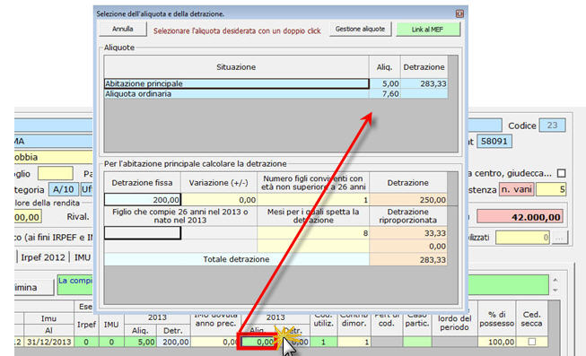This screenshot has width=586, height=356.
Task: Click the n. vani label field
Action: coord(516,189)
